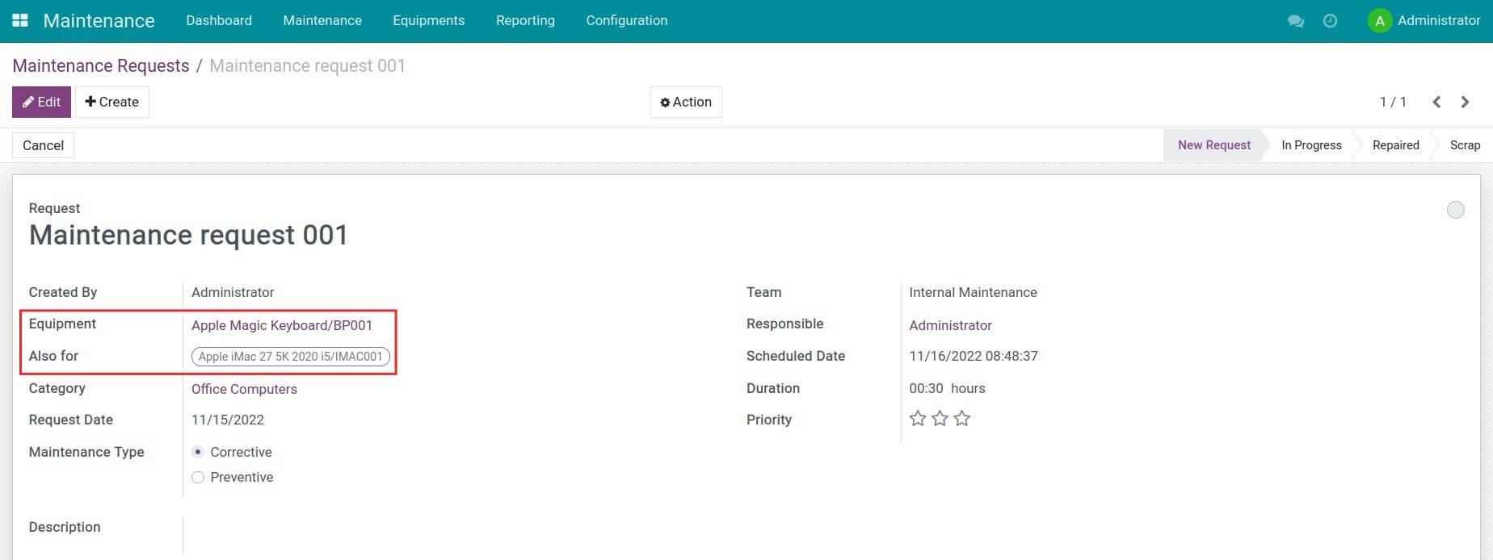Image resolution: width=1493 pixels, height=560 pixels.
Task: Open the Equipments menu
Action: (x=428, y=21)
